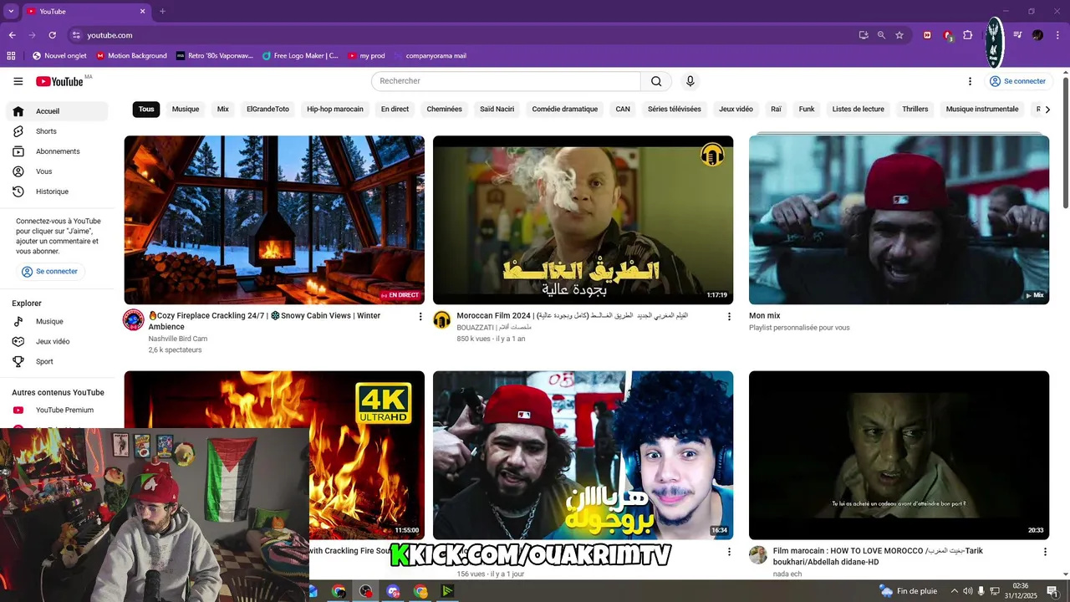Reload the page in Chrome

[x=52, y=35]
